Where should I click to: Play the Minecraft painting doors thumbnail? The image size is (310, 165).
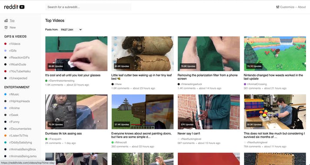(143, 112)
